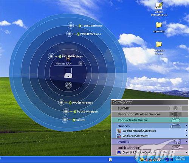Open the SUMMIT menu entry
This screenshot has height=163, width=189.
[x=150, y=108]
